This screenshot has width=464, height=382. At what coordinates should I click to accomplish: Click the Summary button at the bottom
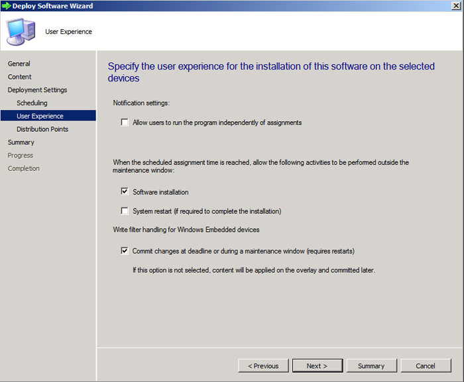[x=371, y=365]
